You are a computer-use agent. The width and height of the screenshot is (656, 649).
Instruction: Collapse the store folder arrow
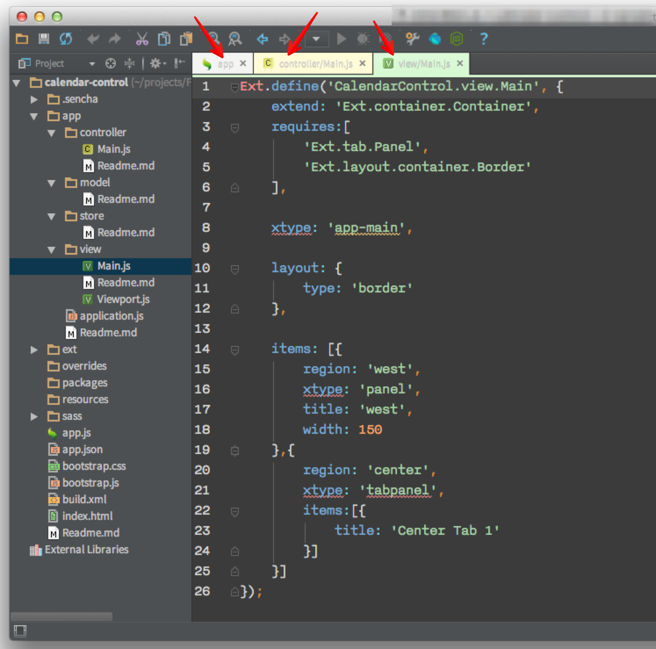51,216
